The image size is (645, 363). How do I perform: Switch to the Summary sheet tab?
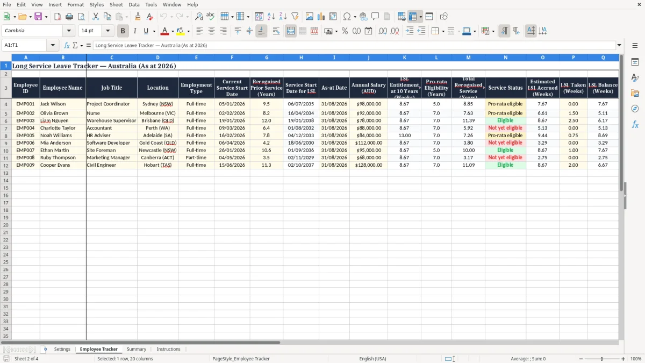point(137,349)
